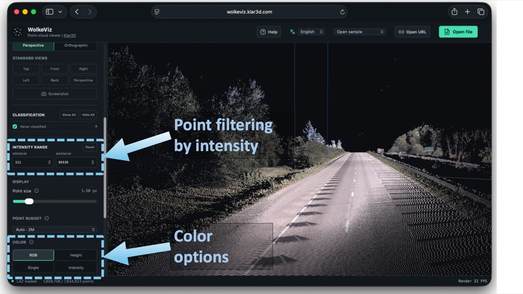This screenshot has height=294, width=523.
Task: Click the browser Share icon
Action: click(454, 12)
